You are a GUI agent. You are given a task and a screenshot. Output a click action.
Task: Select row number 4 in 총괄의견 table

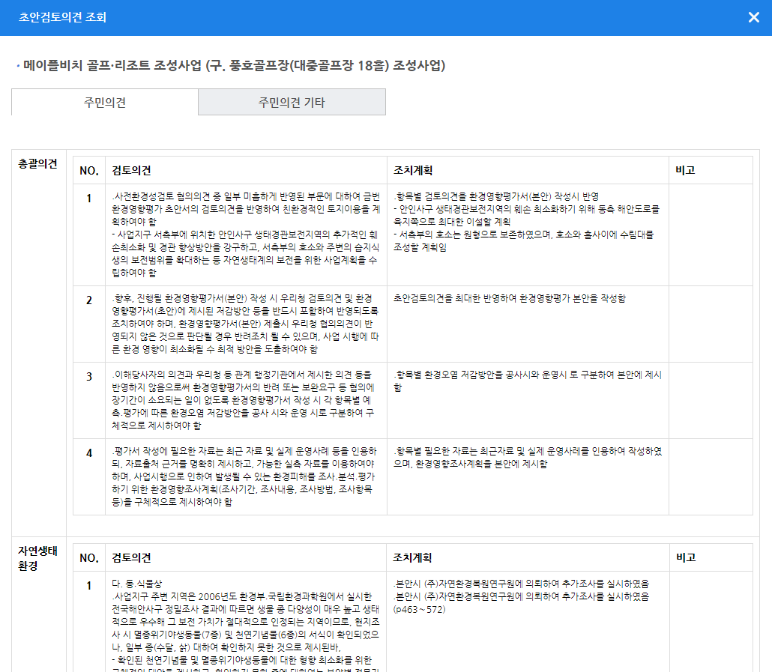(x=88, y=453)
